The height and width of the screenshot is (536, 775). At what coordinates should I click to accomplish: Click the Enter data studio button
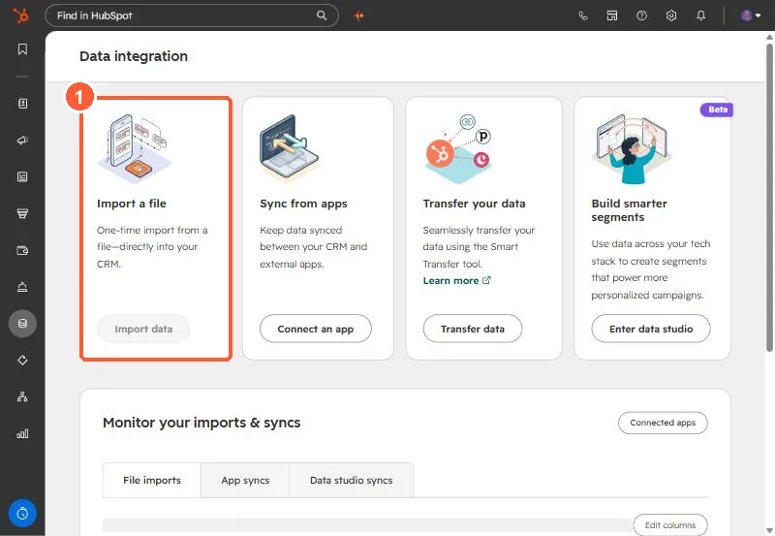pos(651,329)
